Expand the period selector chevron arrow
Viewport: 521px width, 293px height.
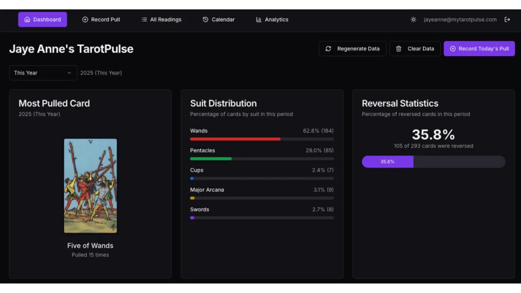tap(69, 73)
